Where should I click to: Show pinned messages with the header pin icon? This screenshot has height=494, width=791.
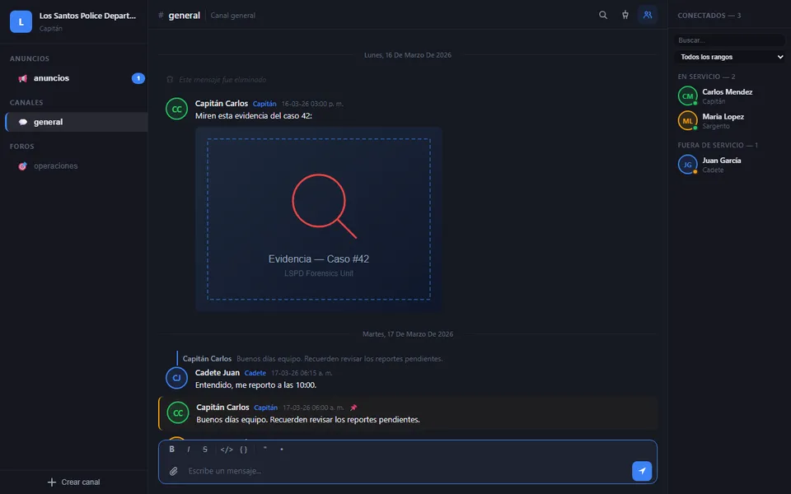pos(625,15)
